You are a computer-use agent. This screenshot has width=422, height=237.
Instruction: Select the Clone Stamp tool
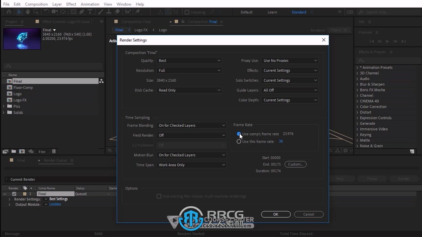point(109,12)
